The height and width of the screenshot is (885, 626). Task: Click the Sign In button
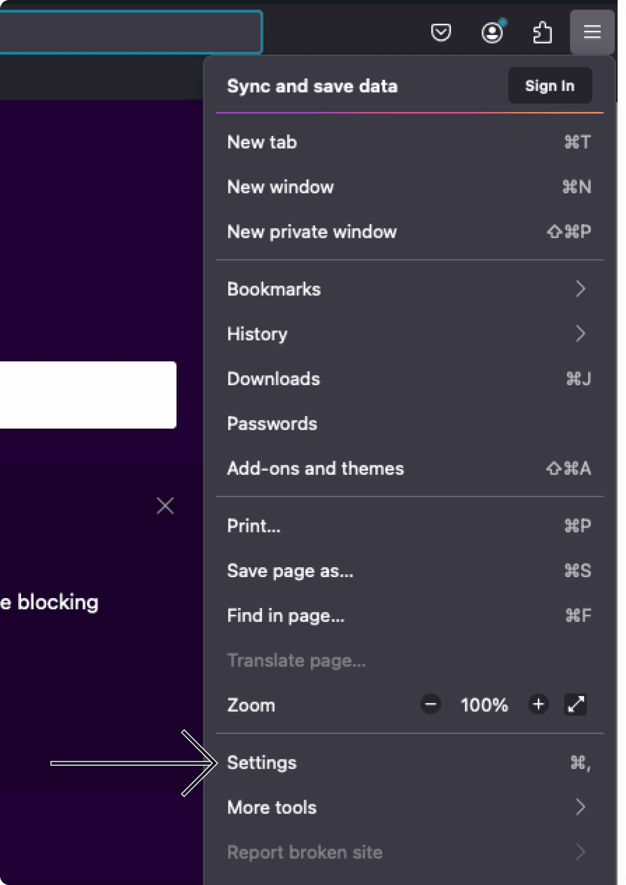click(x=550, y=86)
